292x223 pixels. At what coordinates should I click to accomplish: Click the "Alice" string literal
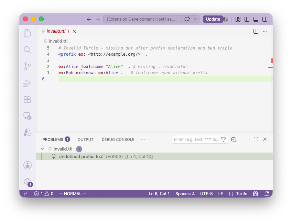pos(114,67)
